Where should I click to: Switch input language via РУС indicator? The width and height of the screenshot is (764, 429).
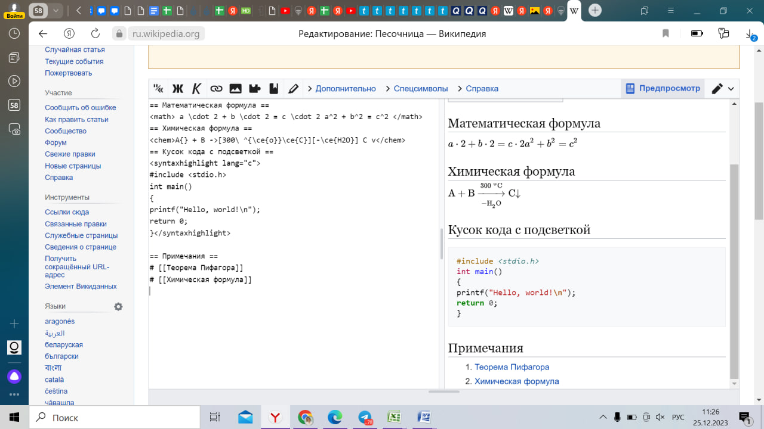tap(679, 417)
